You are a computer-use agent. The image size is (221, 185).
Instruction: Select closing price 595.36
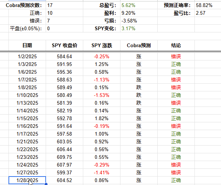pyautogui.click(x=64, y=72)
